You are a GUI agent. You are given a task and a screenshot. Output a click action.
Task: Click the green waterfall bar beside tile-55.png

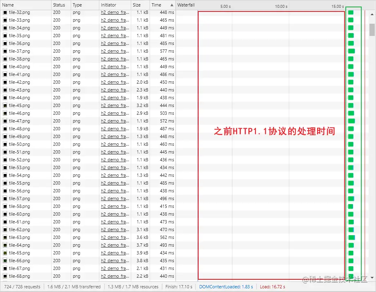tap(351, 183)
